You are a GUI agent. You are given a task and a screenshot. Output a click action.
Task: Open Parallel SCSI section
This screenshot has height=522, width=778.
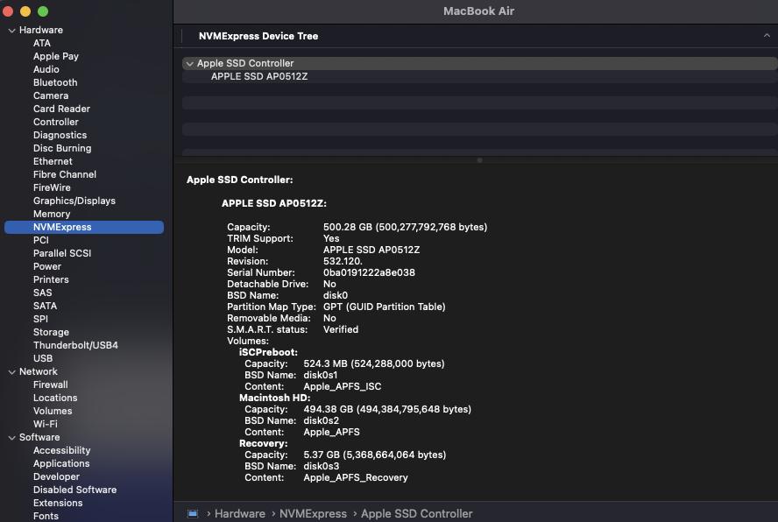click(62, 254)
